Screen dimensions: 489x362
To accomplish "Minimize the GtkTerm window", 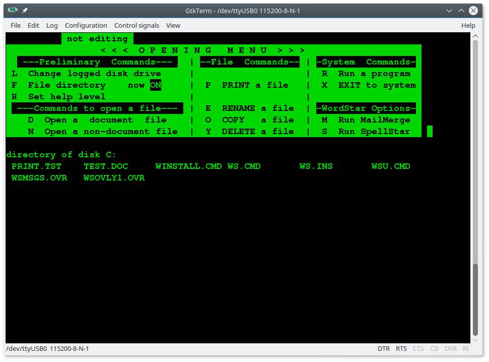I will pos(449,11).
